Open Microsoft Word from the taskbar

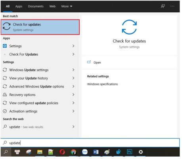click(96, 152)
